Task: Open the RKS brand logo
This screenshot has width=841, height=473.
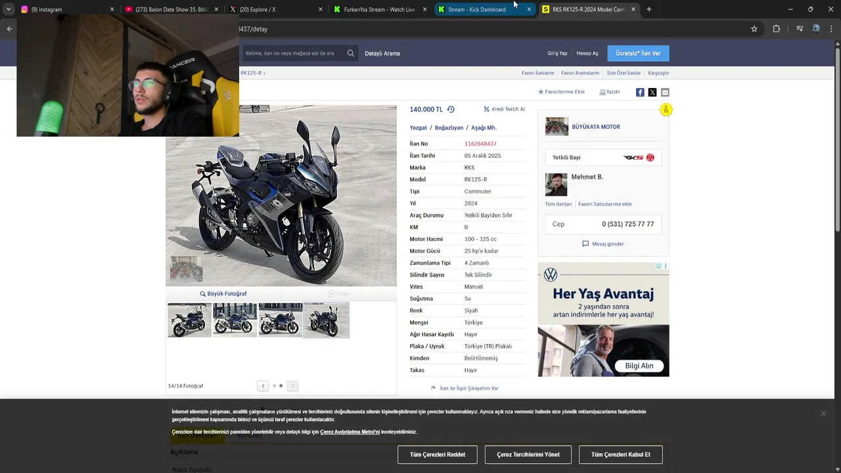Action: pyautogui.click(x=639, y=158)
